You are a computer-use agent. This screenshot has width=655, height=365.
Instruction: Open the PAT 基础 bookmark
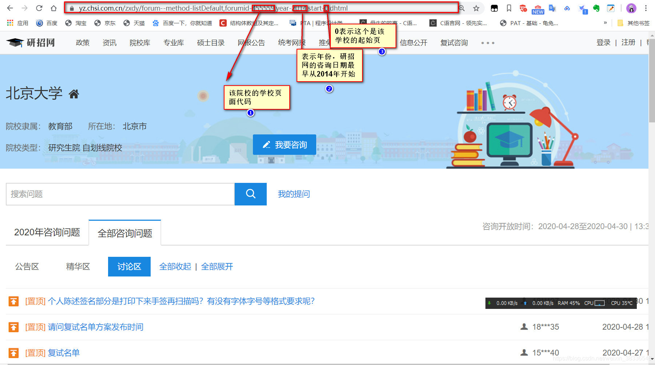(x=529, y=23)
